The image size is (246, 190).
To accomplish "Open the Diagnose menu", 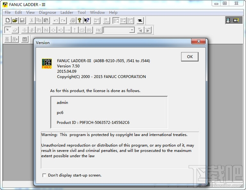I will pyautogui.click(x=48, y=12).
